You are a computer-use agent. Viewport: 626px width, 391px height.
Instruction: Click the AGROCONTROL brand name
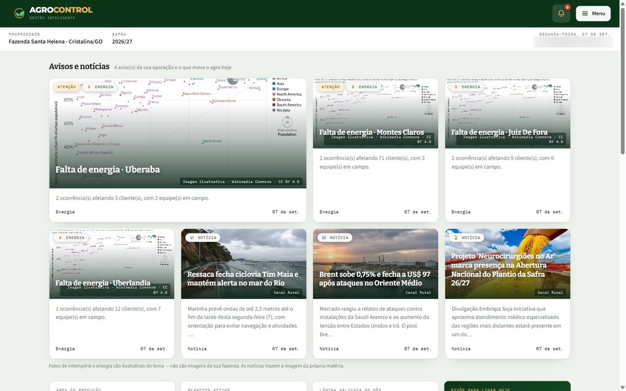click(61, 10)
